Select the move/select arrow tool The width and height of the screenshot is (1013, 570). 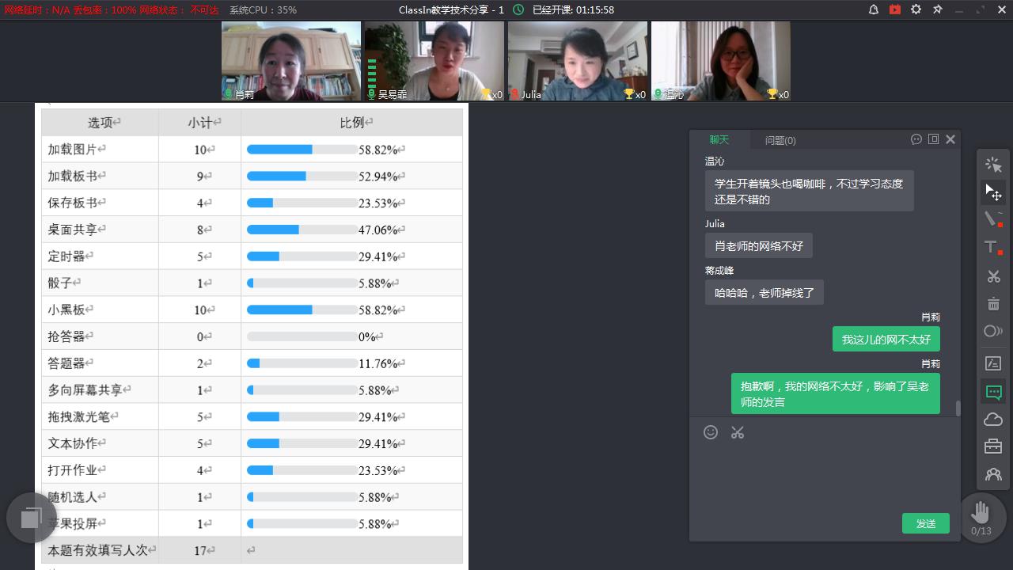(993, 192)
